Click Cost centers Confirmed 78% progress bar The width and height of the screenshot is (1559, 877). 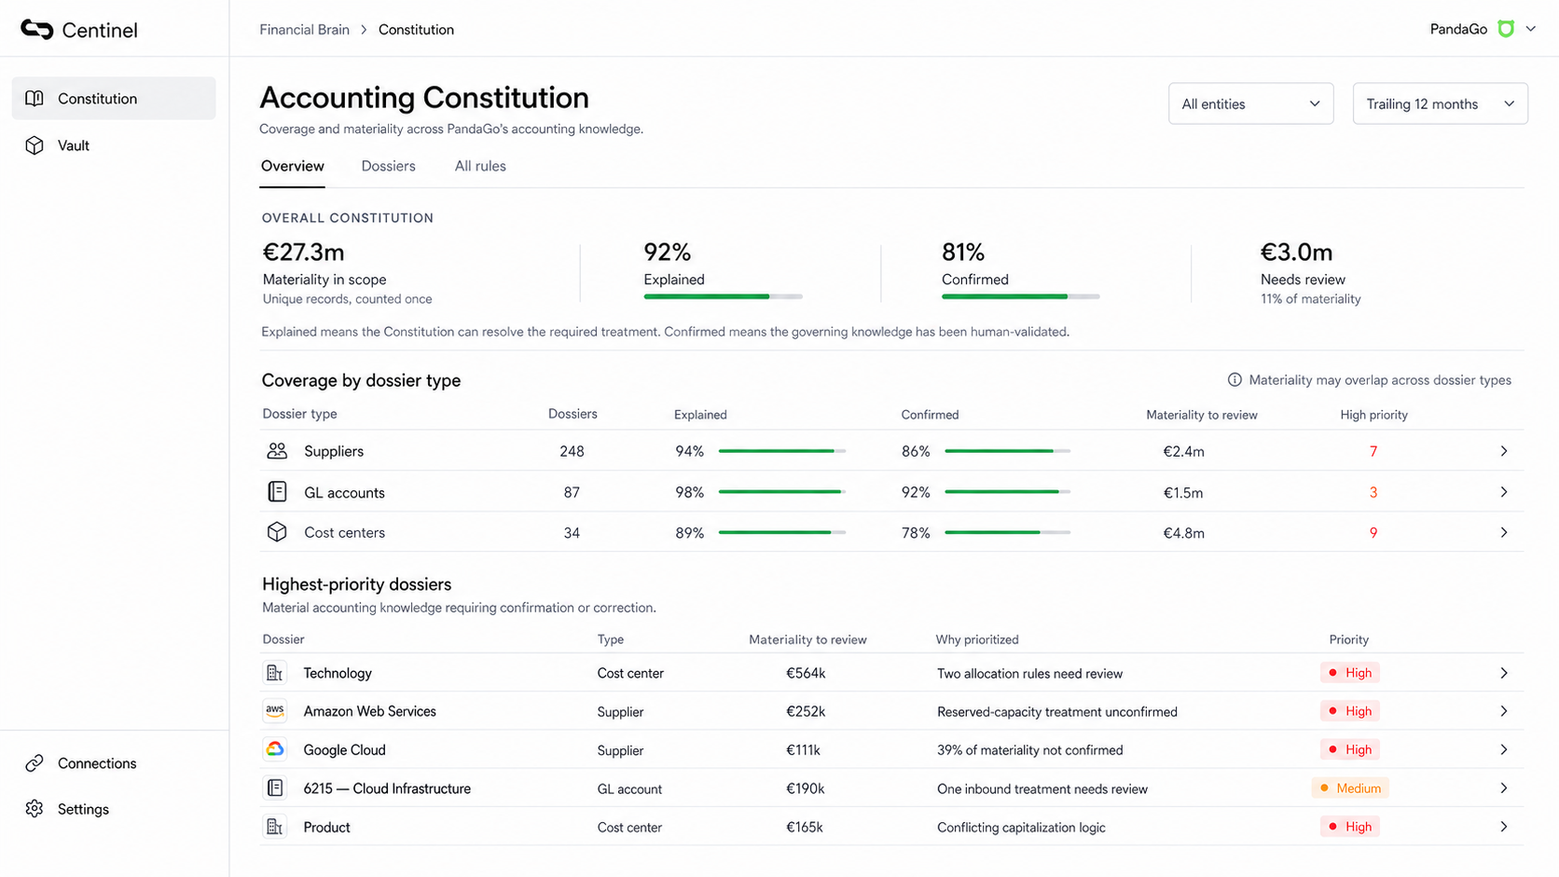click(x=1008, y=533)
